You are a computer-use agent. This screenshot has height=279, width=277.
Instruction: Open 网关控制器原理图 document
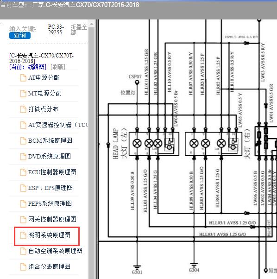pos(52,219)
